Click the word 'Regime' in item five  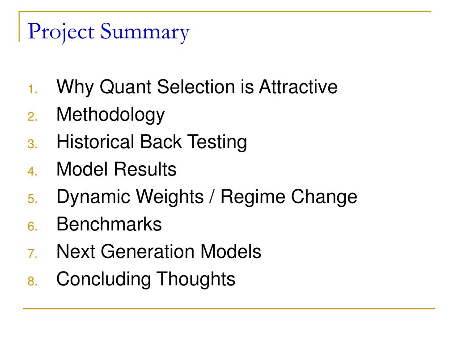coord(253,197)
